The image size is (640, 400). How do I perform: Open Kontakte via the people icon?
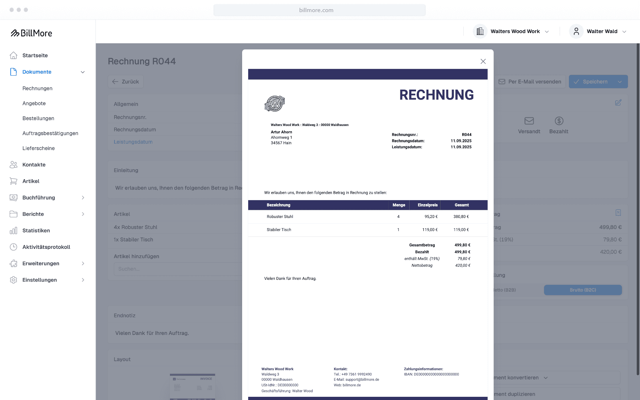tap(14, 165)
